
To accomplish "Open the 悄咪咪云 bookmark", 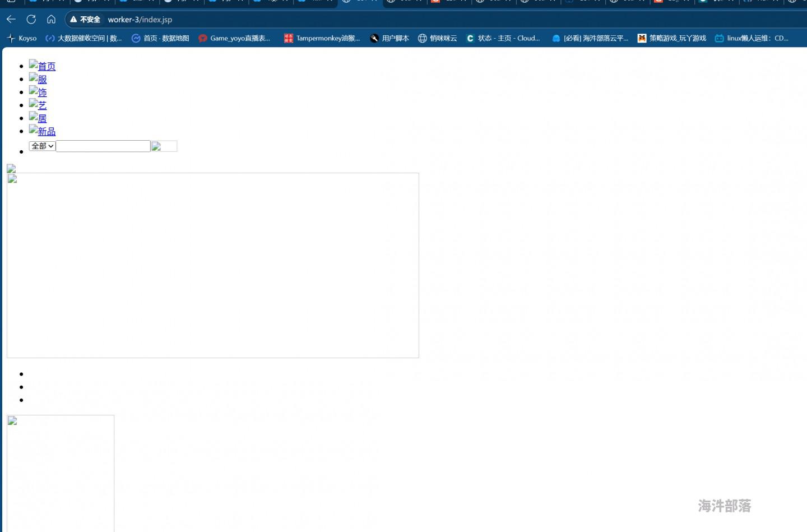I will 438,38.
